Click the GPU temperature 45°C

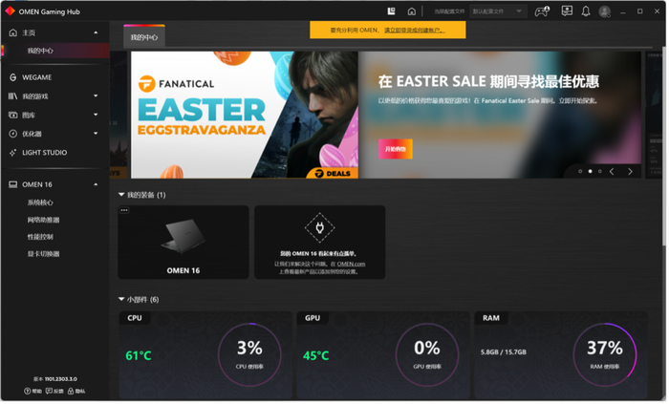pos(315,355)
